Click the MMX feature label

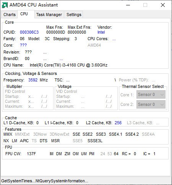click(8, 134)
